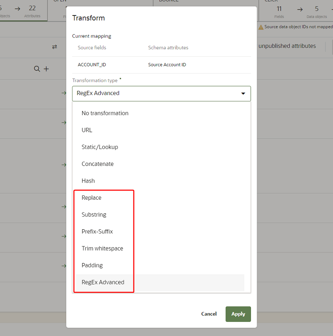Click the search icon in the mapping panel
This screenshot has height=336, width=333.
[37, 68]
